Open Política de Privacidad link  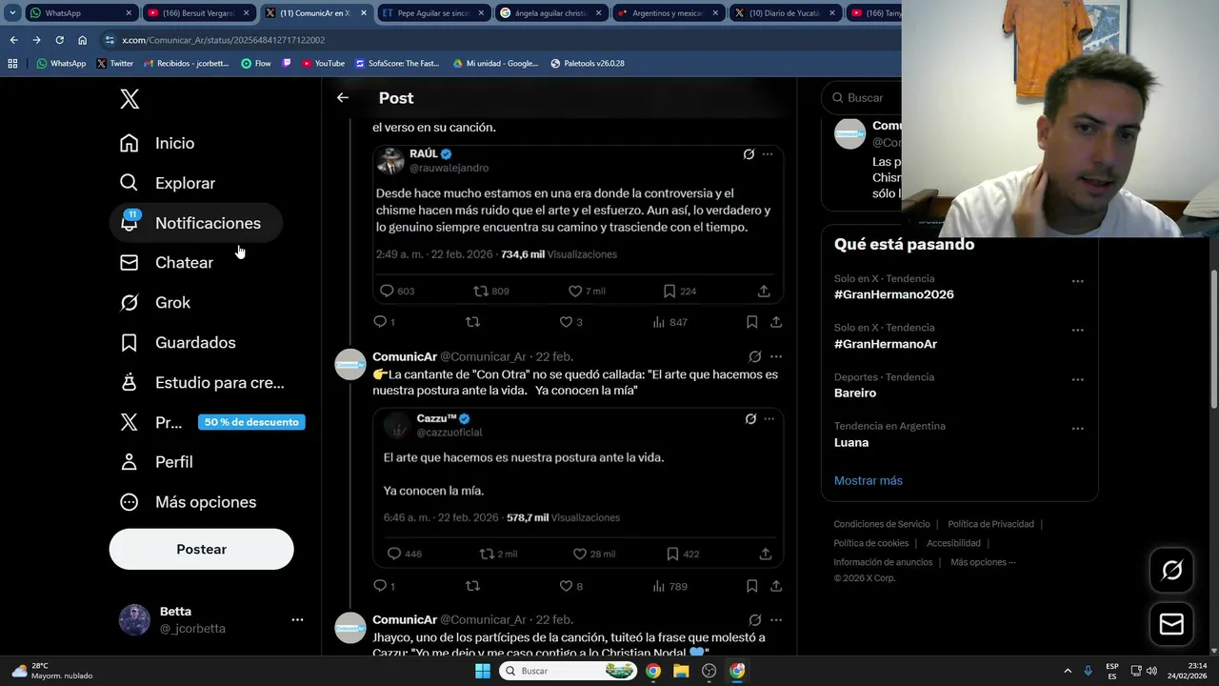pyautogui.click(x=990, y=524)
